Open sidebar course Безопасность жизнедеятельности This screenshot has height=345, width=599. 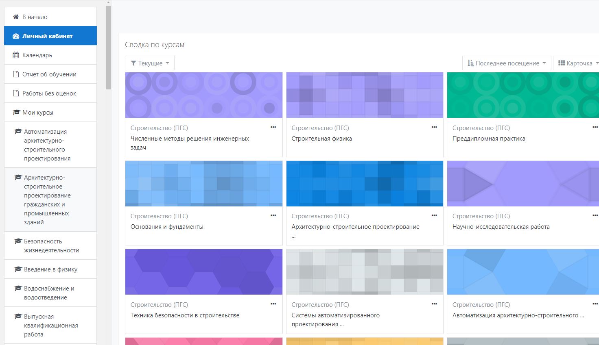pos(50,246)
